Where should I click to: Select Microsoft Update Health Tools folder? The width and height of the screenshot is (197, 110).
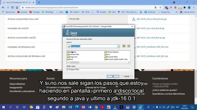click(x=116, y=59)
